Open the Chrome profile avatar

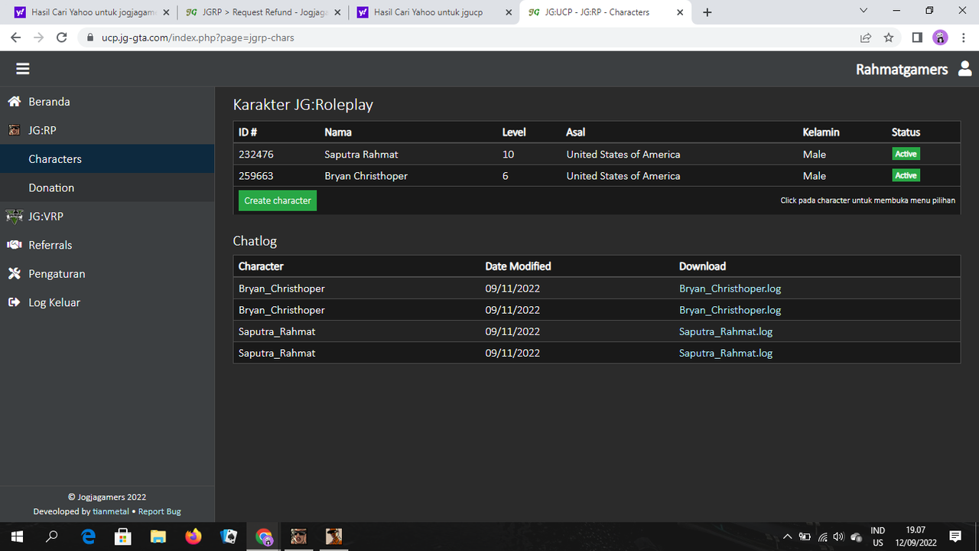point(941,37)
